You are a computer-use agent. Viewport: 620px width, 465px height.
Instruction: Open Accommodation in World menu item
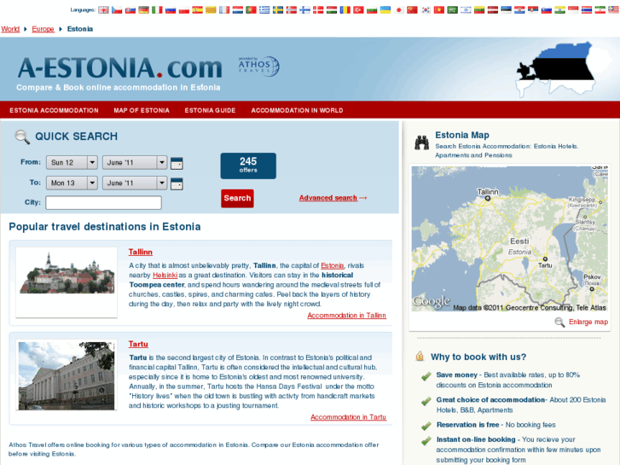(x=297, y=110)
